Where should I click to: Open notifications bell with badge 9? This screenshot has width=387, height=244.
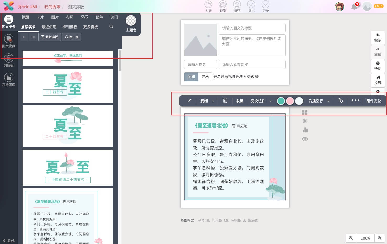(x=355, y=6)
